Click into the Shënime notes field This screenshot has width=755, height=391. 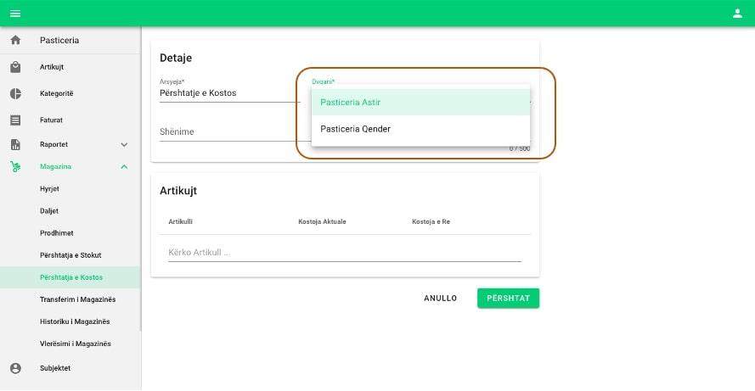pyautogui.click(x=228, y=132)
